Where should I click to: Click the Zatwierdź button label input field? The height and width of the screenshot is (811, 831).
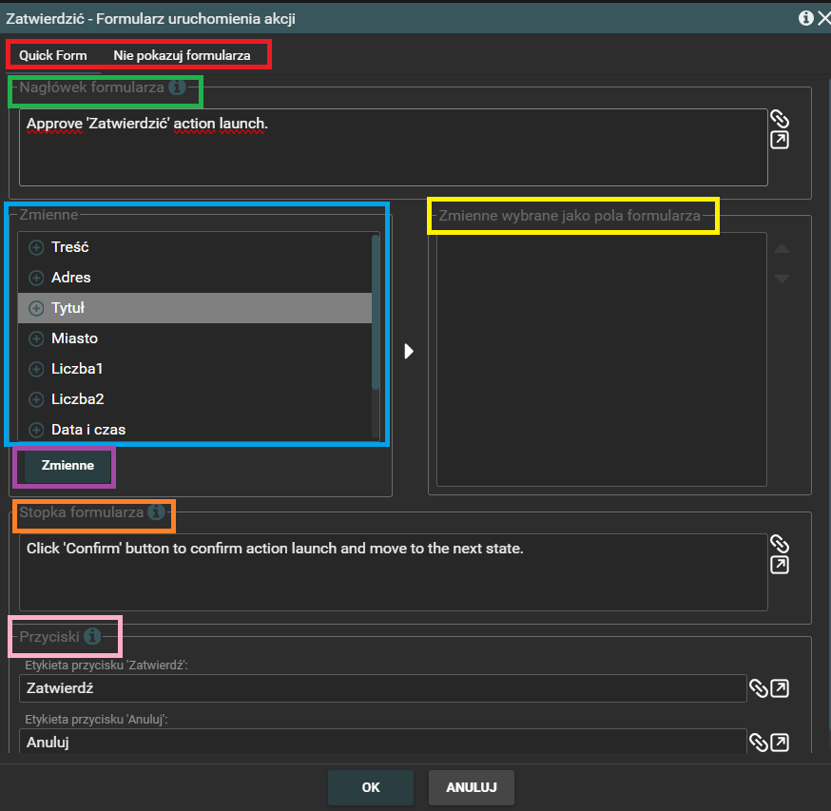click(382, 688)
